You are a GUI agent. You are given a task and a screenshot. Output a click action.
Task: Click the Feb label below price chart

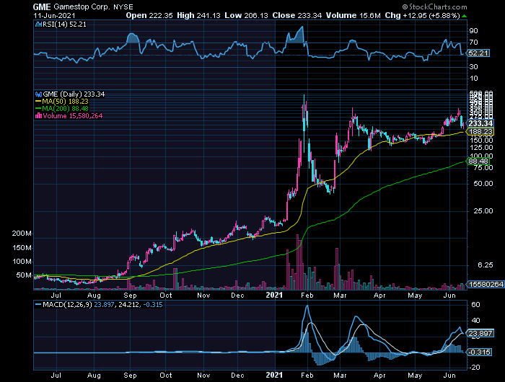click(307, 295)
